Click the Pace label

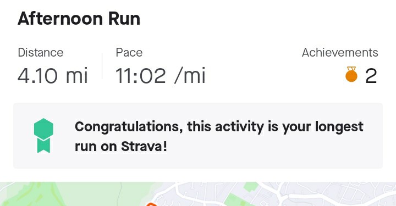pyautogui.click(x=129, y=53)
